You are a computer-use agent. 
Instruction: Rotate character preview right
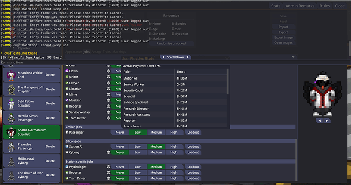tap(327, 121)
